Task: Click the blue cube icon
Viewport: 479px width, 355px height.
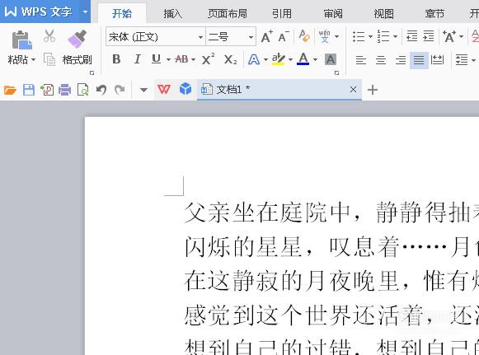Action: click(x=185, y=89)
